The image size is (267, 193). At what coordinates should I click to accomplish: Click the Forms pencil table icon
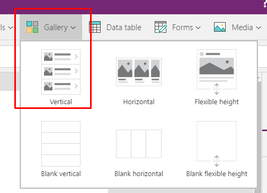161,27
